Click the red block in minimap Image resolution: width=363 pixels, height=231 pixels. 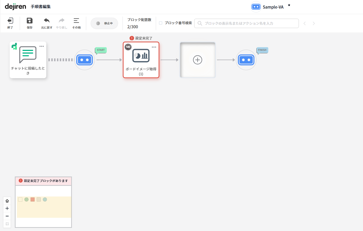click(x=32, y=200)
